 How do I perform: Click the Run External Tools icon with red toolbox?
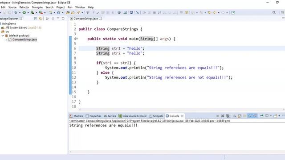[x=41, y=12]
